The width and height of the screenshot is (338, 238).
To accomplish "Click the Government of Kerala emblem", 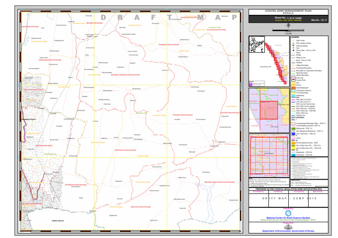I will click(288, 227).
